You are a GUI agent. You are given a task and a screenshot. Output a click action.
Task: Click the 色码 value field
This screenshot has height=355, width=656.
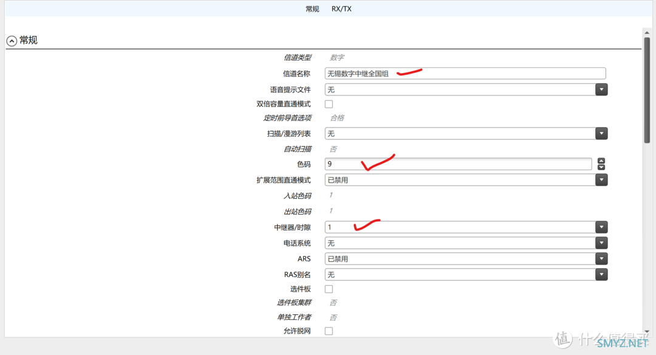pos(458,164)
